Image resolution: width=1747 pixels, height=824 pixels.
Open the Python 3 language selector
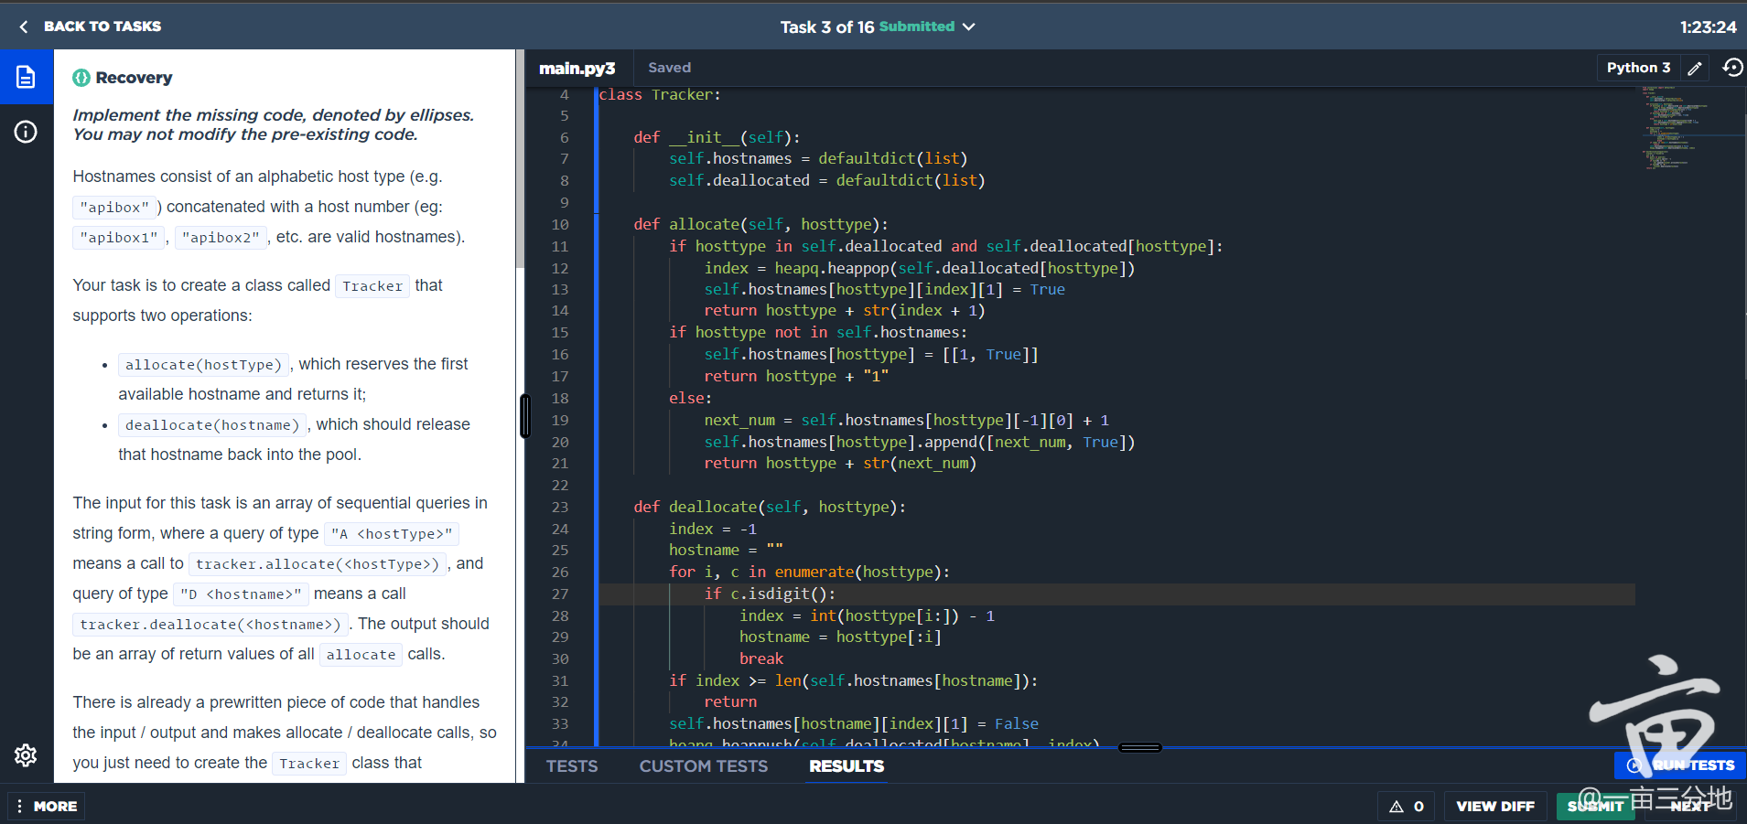(1638, 68)
